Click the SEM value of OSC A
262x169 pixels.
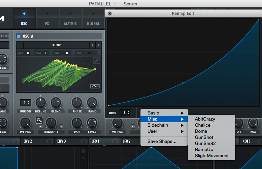pyautogui.click(x=46, y=53)
